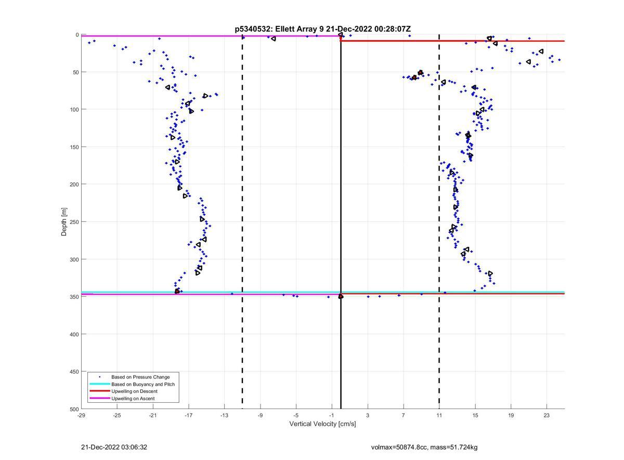The image size is (624, 460).
Task: Click y-axis tick label 200
Action: [74, 185]
